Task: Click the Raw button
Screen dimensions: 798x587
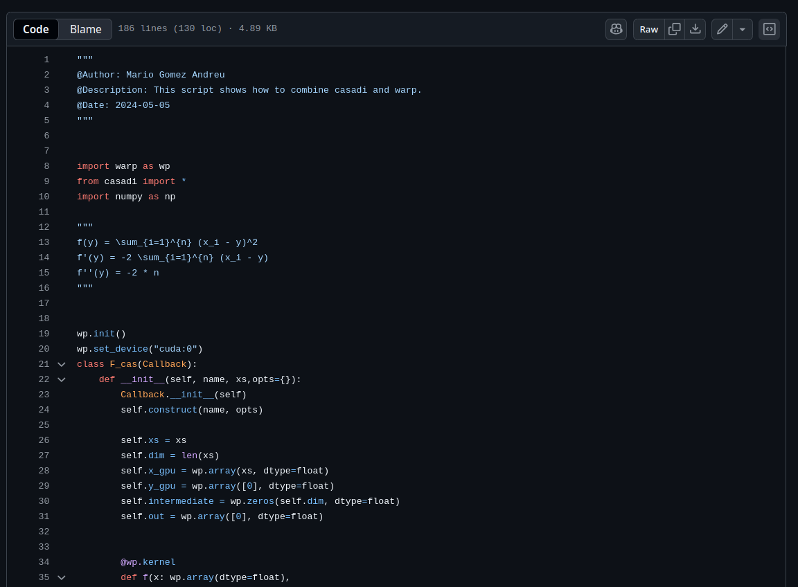Action: (648, 29)
